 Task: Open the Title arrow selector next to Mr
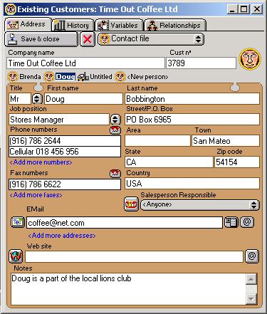(37, 99)
